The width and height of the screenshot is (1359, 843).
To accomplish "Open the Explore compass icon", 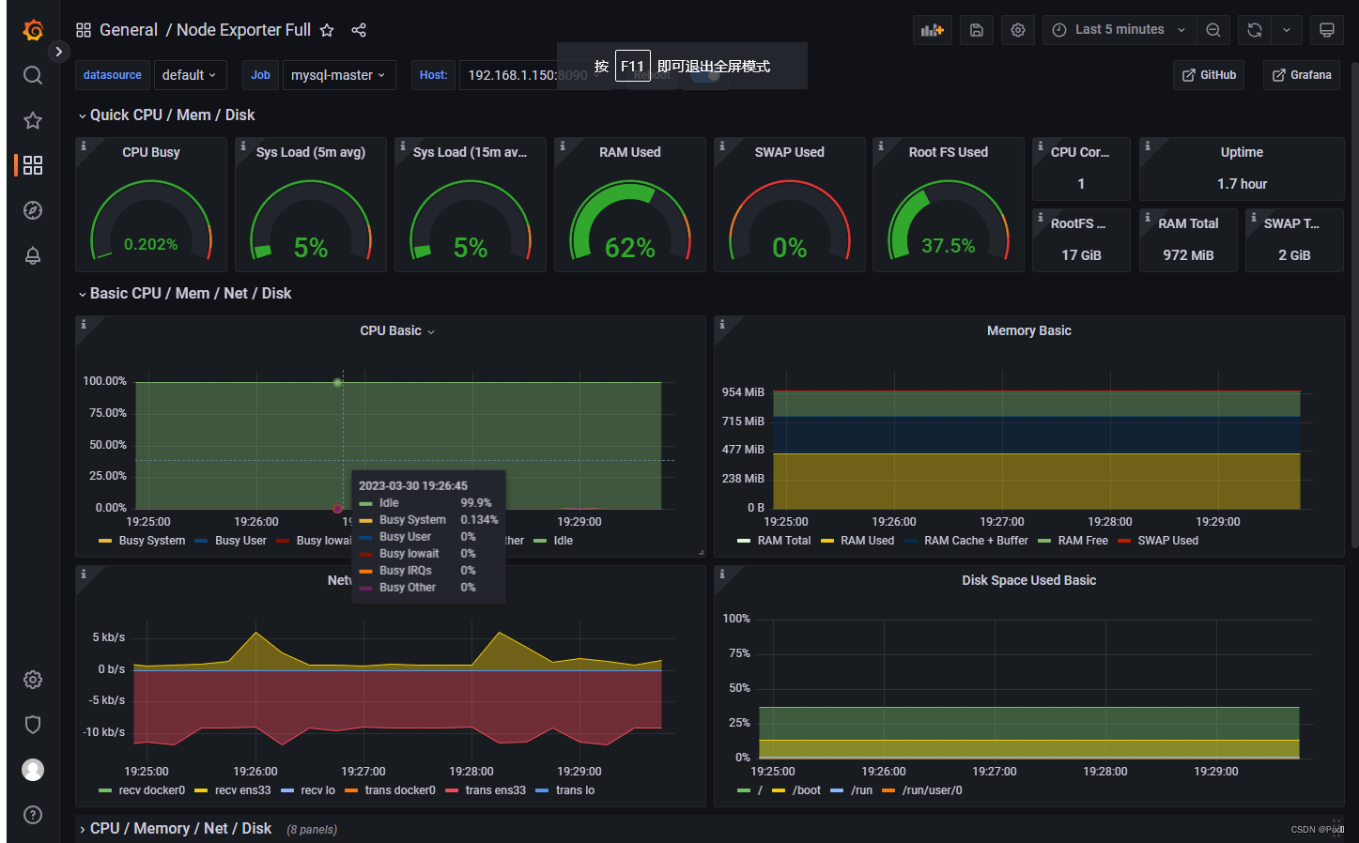I will coord(33,210).
